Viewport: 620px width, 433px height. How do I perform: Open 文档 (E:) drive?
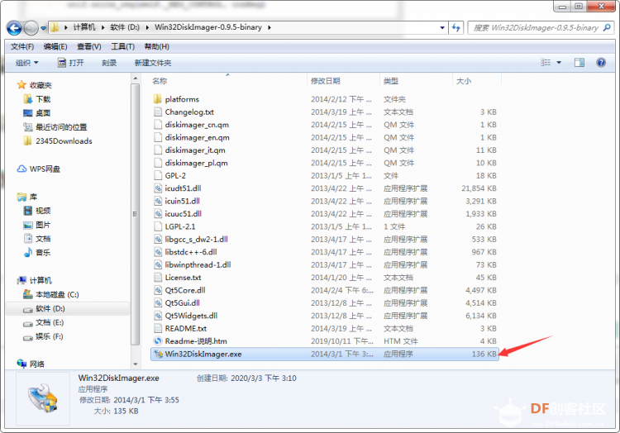[x=44, y=323]
